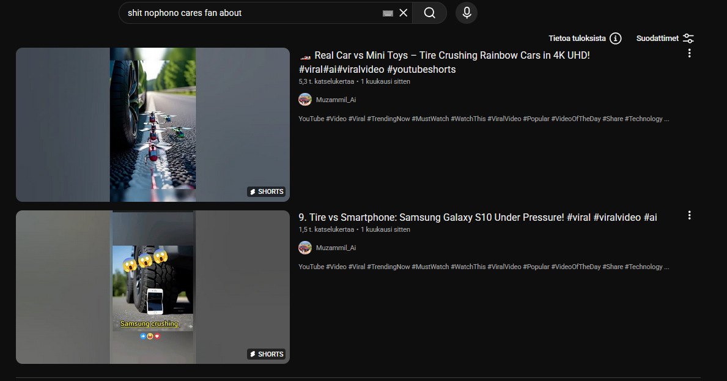This screenshot has height=381, width=727.
Task: Click the Tietoa tuloksista info icon
Action: [616, 39]
